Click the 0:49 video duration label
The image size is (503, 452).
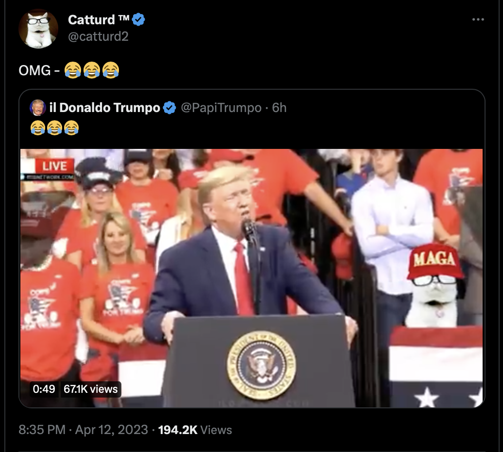[44, 389]
